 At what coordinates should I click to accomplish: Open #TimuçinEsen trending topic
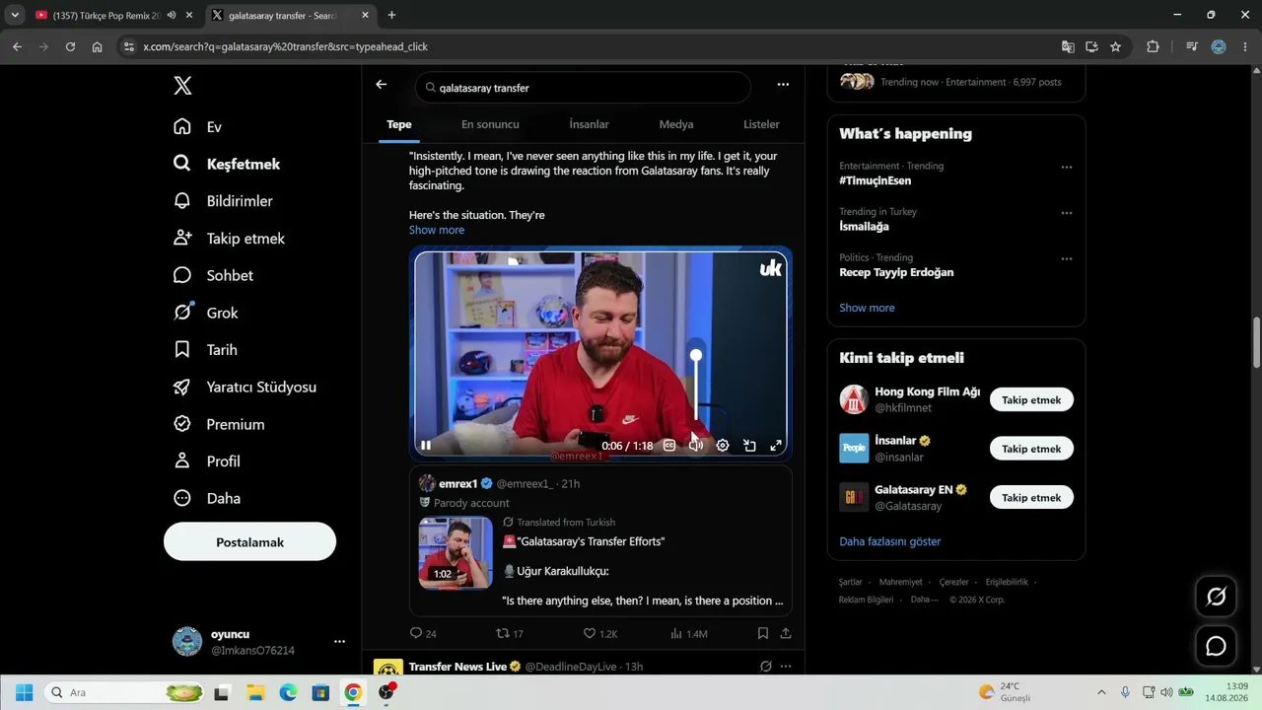[876, 181]
